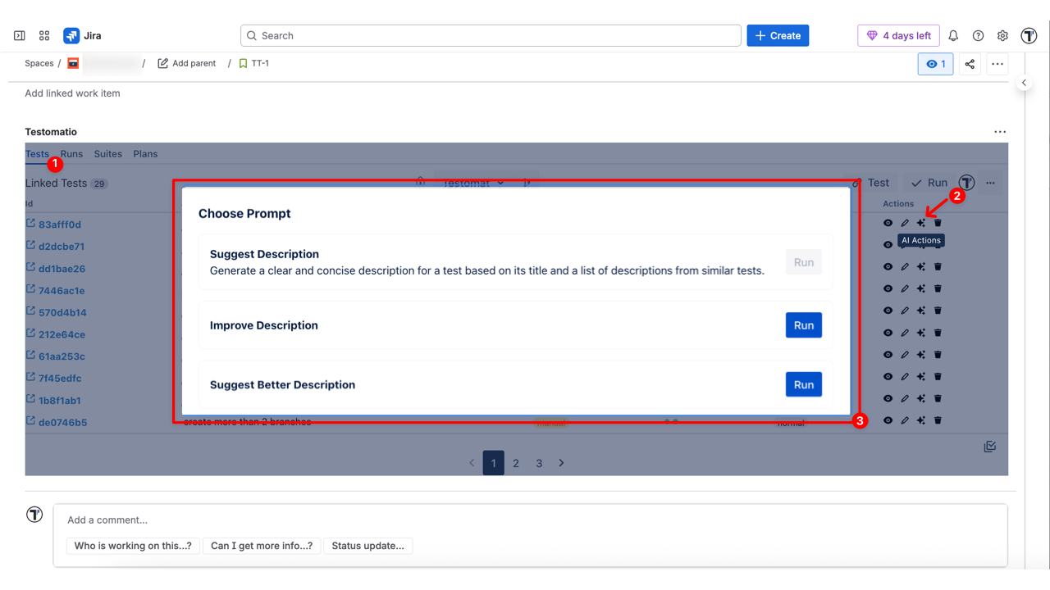The image size is (1050, 590).
Task: Delete test 7446ac1e with trash icon
Action: click(938, 288)
